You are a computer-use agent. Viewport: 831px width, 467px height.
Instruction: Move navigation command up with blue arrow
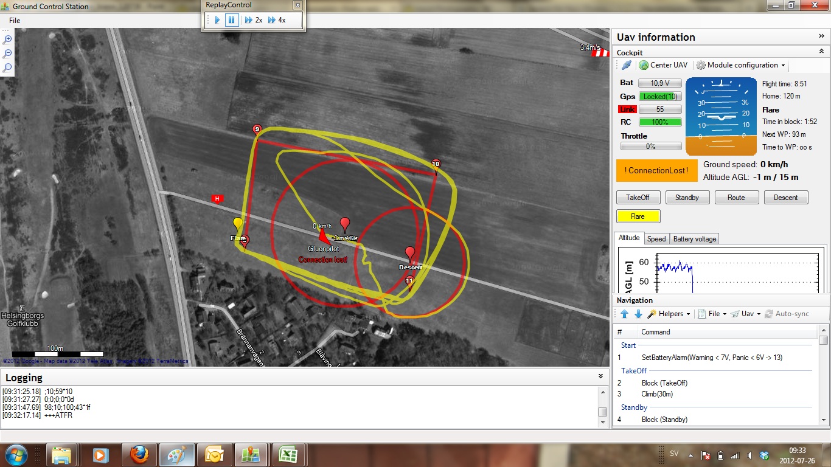624,314
